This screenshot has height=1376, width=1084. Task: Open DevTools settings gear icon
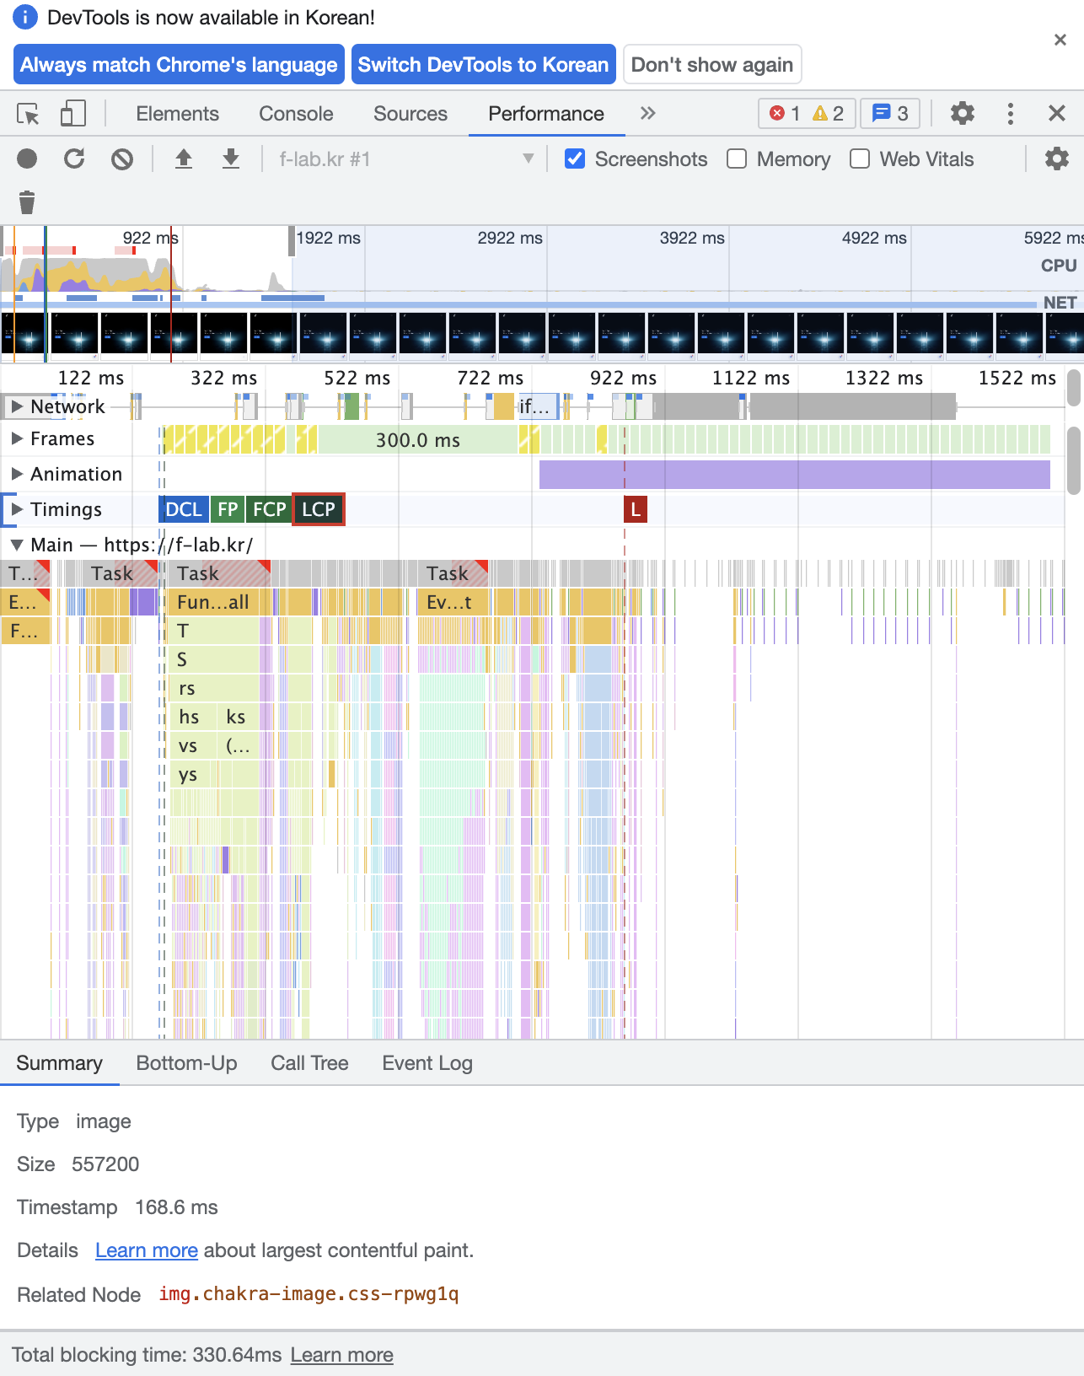point(962,114)
